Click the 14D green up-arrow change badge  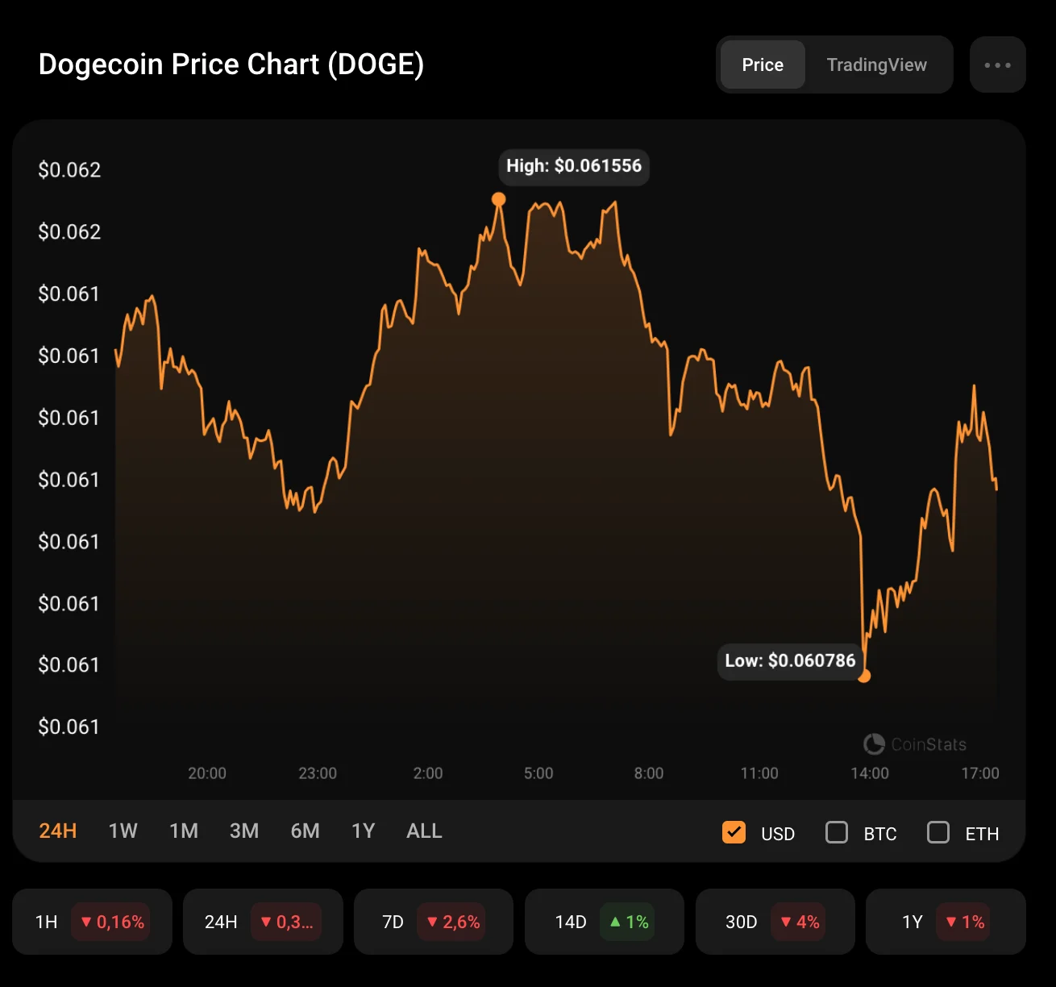coord(627,922)
